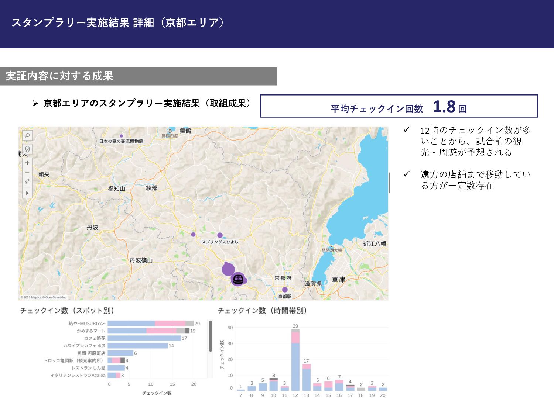Click the 結や~MUSUBIYA~ blue bar segment
The width and height of the screenshot is (554, 415).
pos(131,324)
